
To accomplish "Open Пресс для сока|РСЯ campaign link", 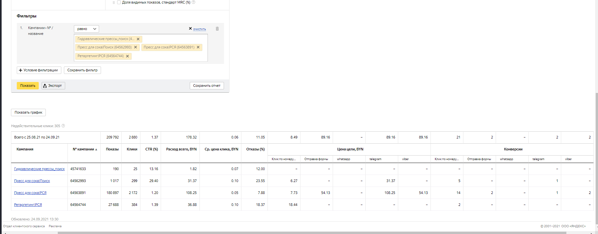I will pyautogui.click(x=30, y=193).
